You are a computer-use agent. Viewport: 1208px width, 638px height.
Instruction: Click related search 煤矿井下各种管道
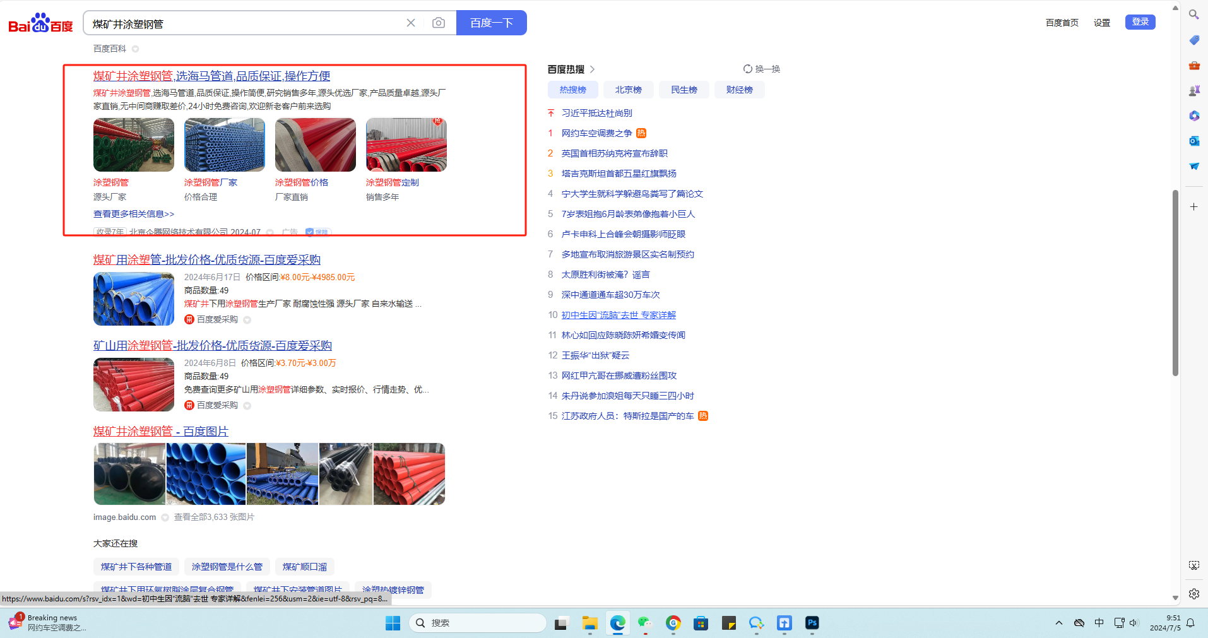[136, 567]
